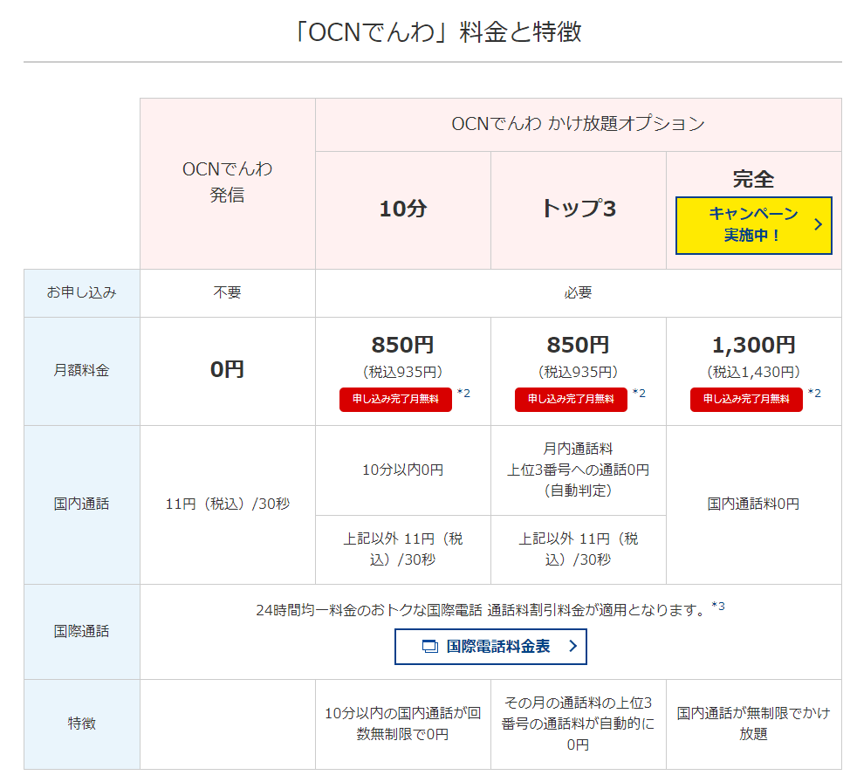Screen dimensions: 850x782
Task: Click the 「OCNでんわ」料金と特徴 heading
Action: click(x=437, y=31)
